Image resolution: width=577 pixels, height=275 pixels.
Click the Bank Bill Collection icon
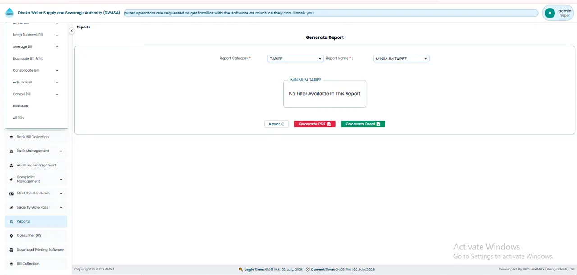point(11,137)
